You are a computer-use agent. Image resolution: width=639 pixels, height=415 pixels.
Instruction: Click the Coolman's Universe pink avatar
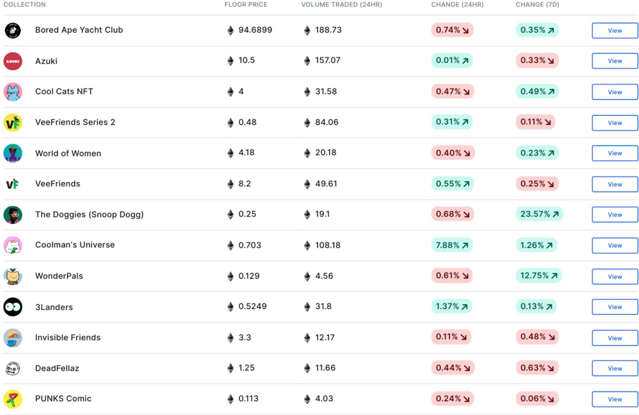13,246
